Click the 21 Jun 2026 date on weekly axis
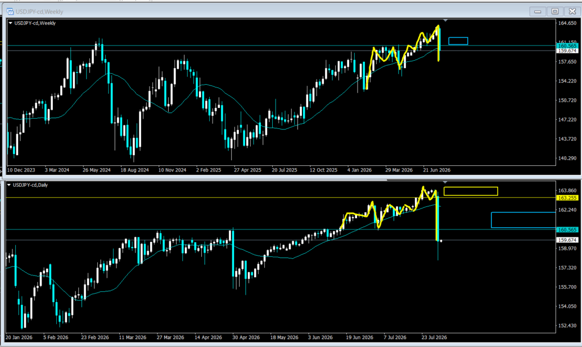The width and height of the screenshot is (582, 347). pos(437,170)
